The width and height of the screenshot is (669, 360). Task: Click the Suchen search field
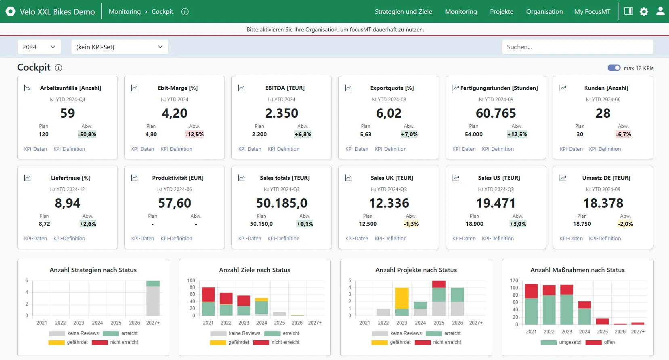coord(577,47)
